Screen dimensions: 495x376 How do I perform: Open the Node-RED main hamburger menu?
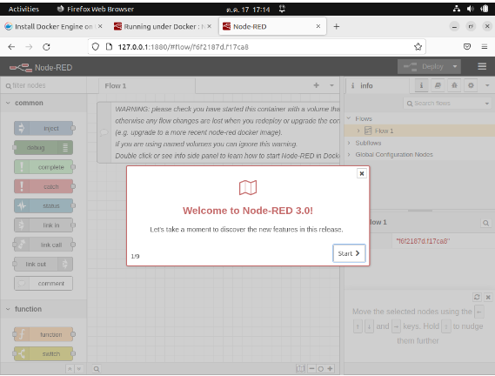coord(482,66)
